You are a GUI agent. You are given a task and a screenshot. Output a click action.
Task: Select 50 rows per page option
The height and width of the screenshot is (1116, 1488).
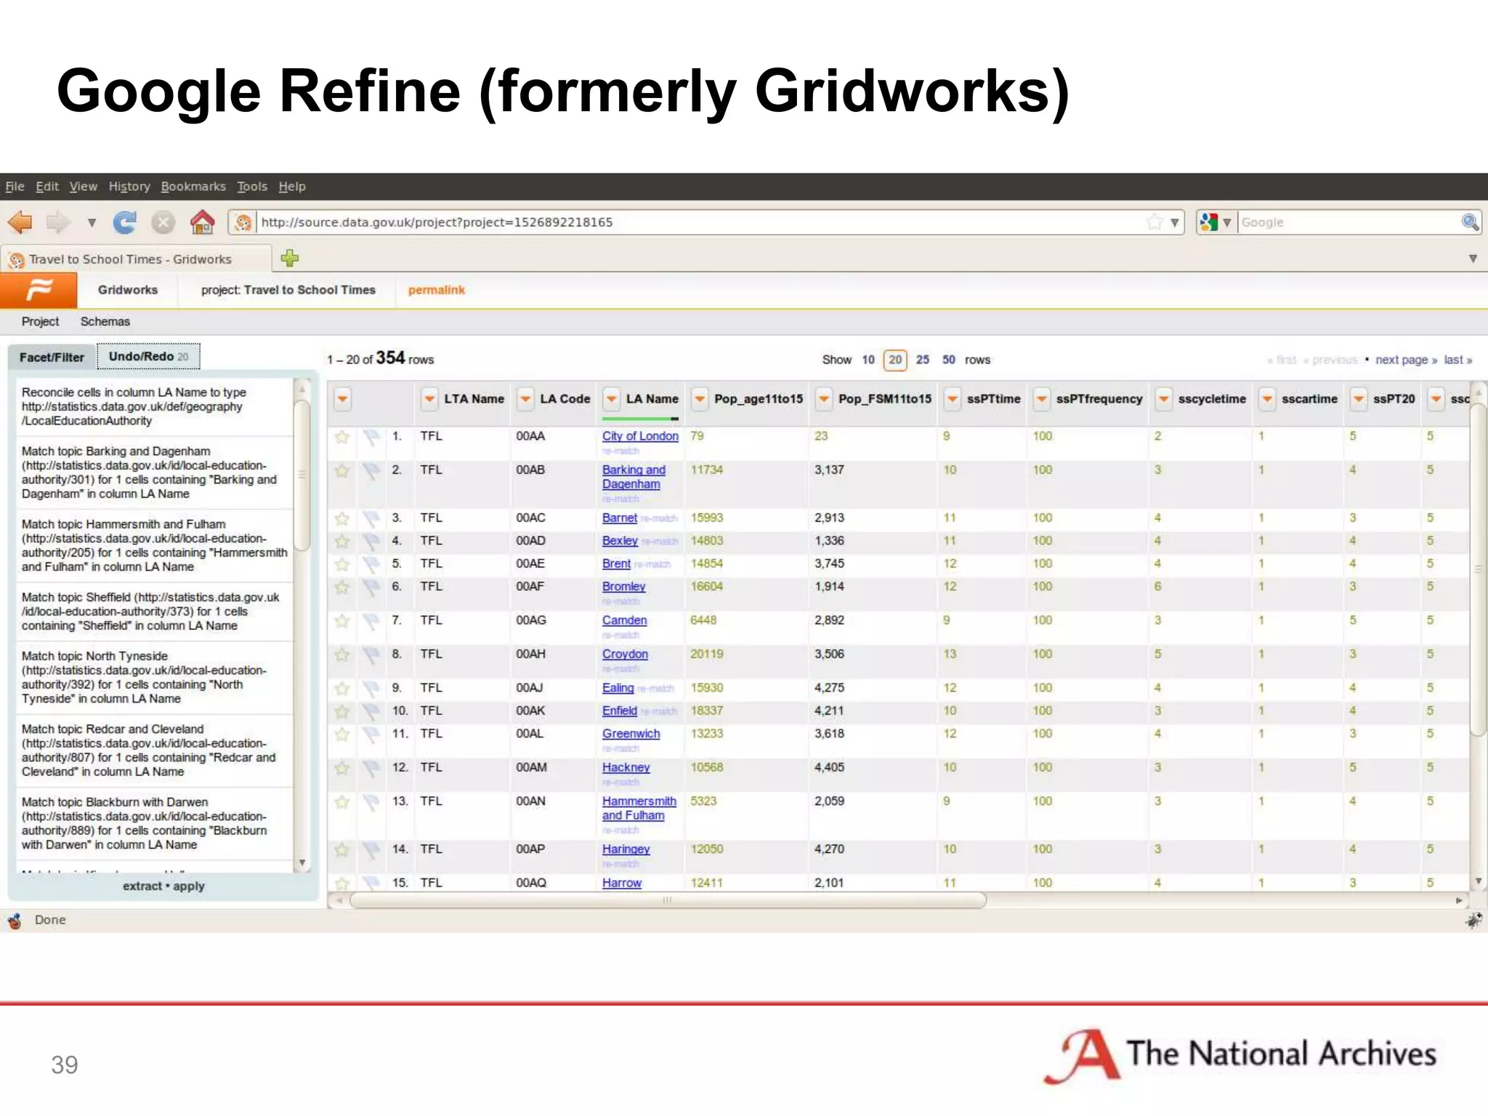coord(948,360)
